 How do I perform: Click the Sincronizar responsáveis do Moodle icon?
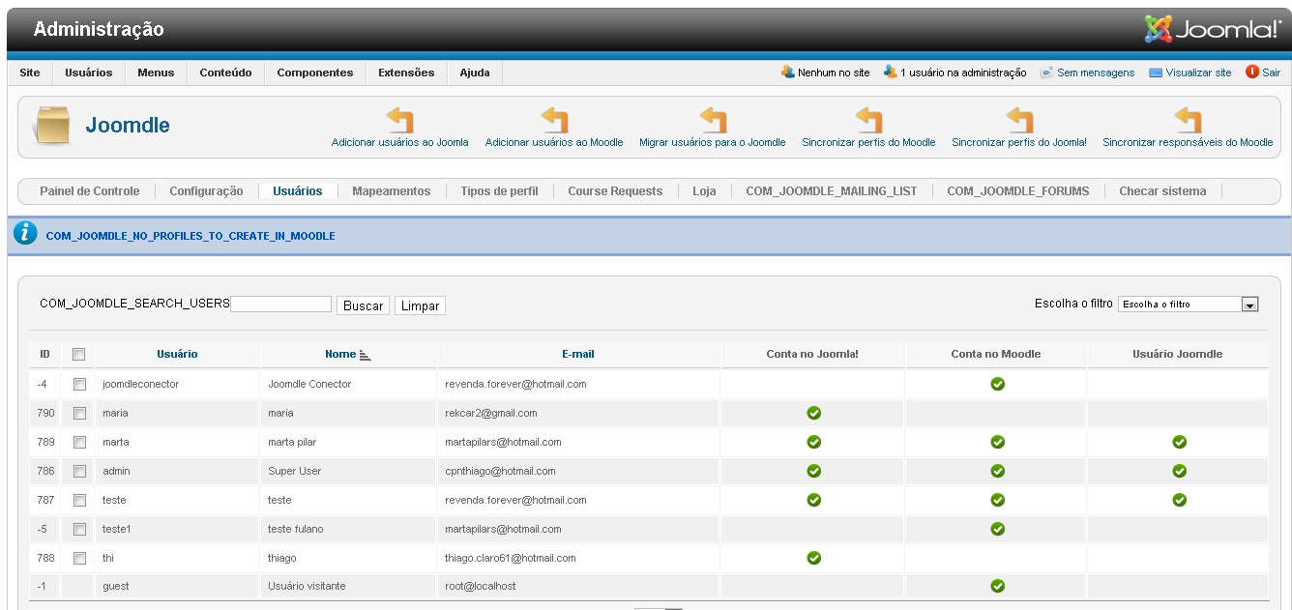click(1188, 121)
